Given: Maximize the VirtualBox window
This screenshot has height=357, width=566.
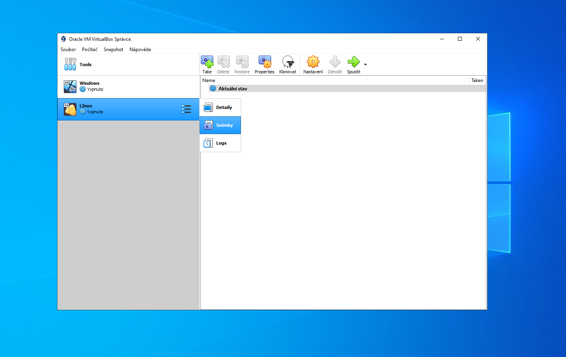Looking at the screenshot, I should (x=460, y=39).
